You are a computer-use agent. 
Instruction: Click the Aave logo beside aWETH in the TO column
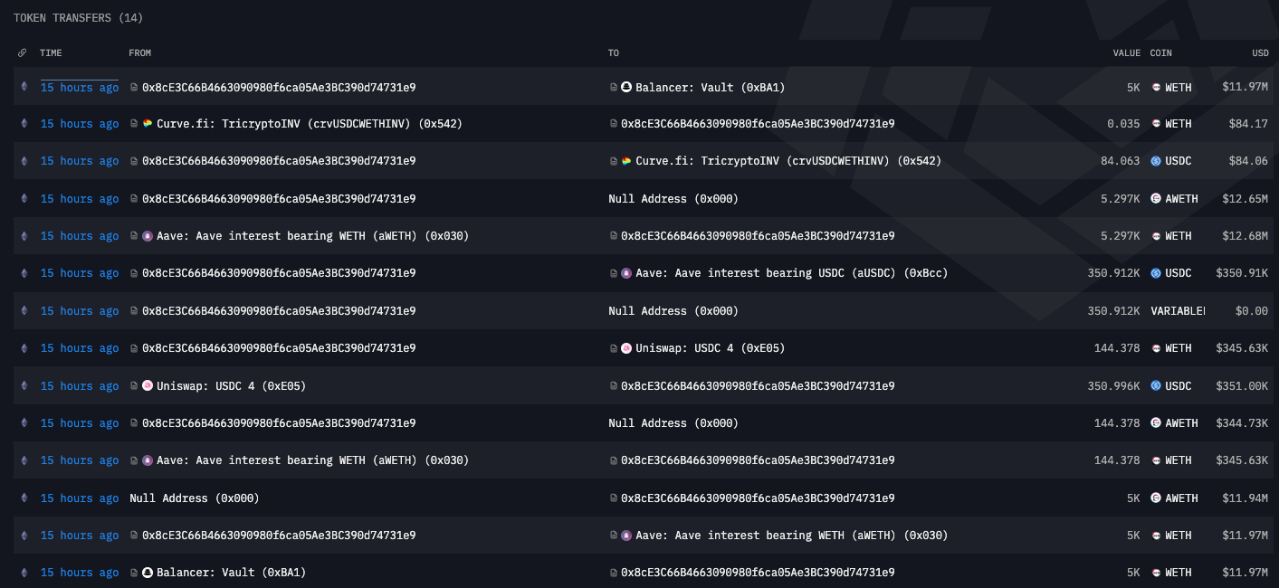pyautogui.click(x=626, y=536)
